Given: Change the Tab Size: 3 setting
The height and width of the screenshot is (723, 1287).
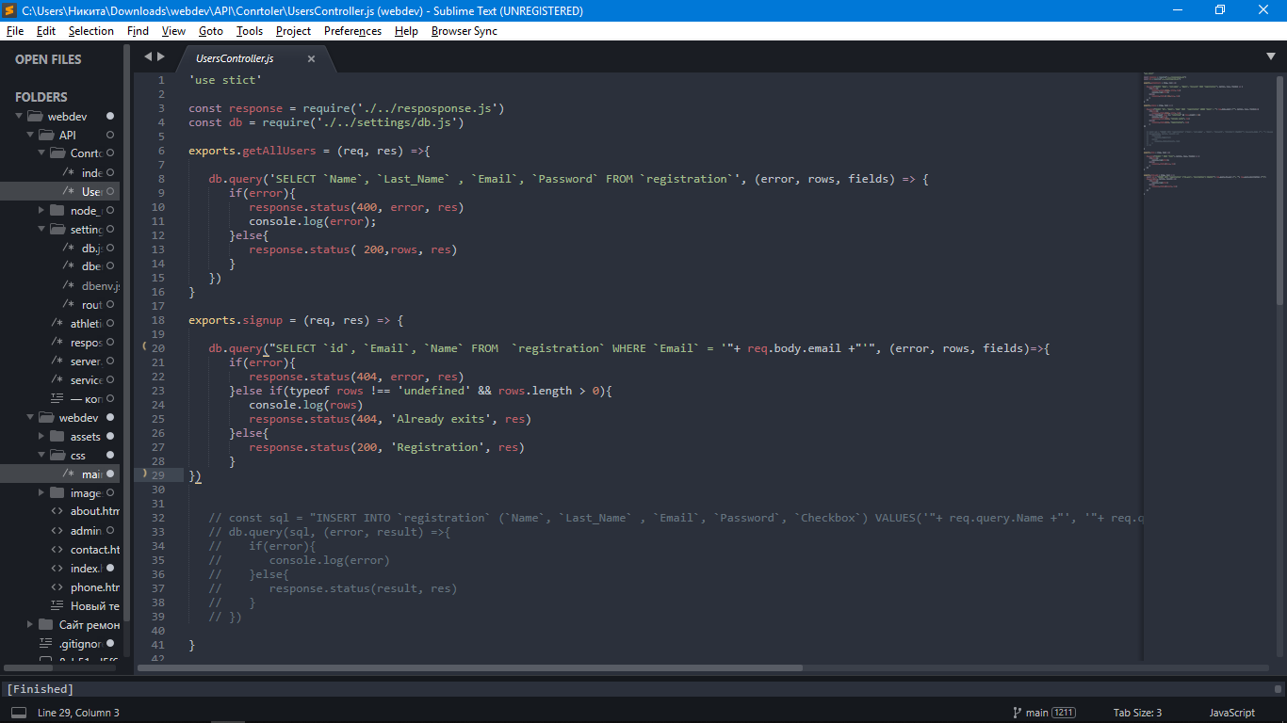Looking at the screenshot, I should (x=1137, y=713).
